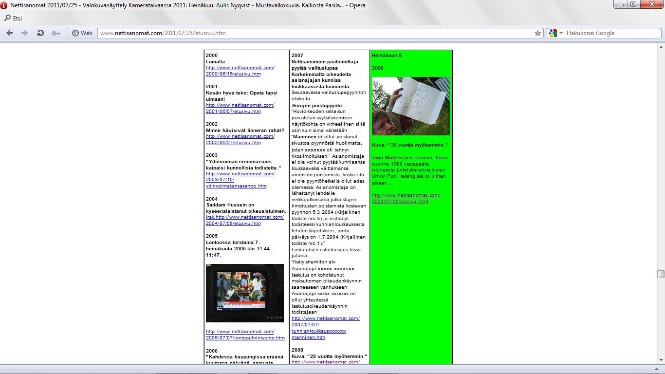The height and width of the screenshot is (374, 665).
Task: Click the Opera logo in the title bar
Action: point(4,5)
